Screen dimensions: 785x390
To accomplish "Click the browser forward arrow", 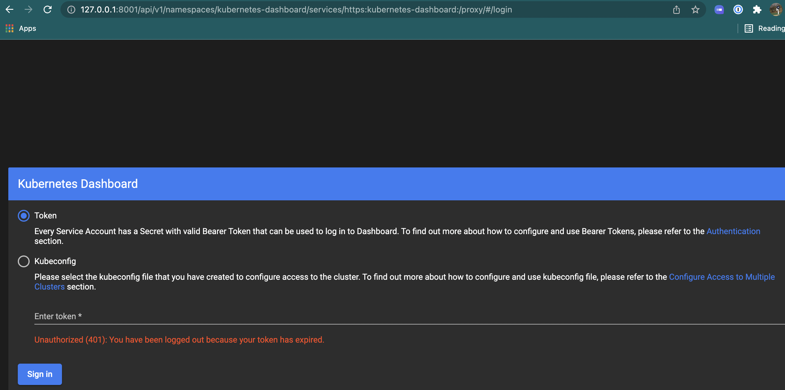I will point(28,9).
